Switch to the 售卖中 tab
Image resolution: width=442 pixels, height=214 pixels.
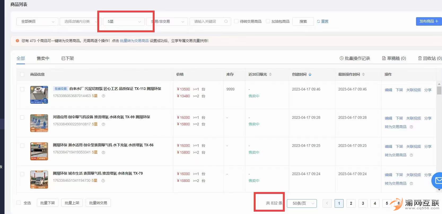(43, 58)
